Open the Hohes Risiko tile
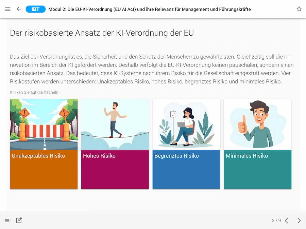 [115, 144]
